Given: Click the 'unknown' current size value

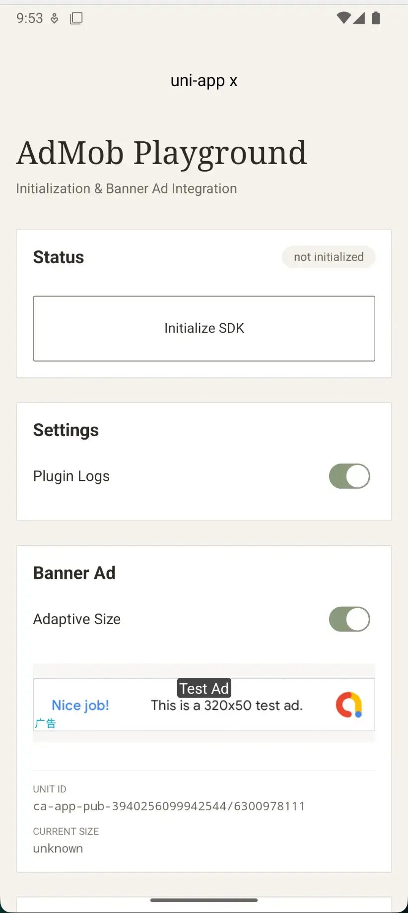Looking at the screenshot, I should [58, 848].
